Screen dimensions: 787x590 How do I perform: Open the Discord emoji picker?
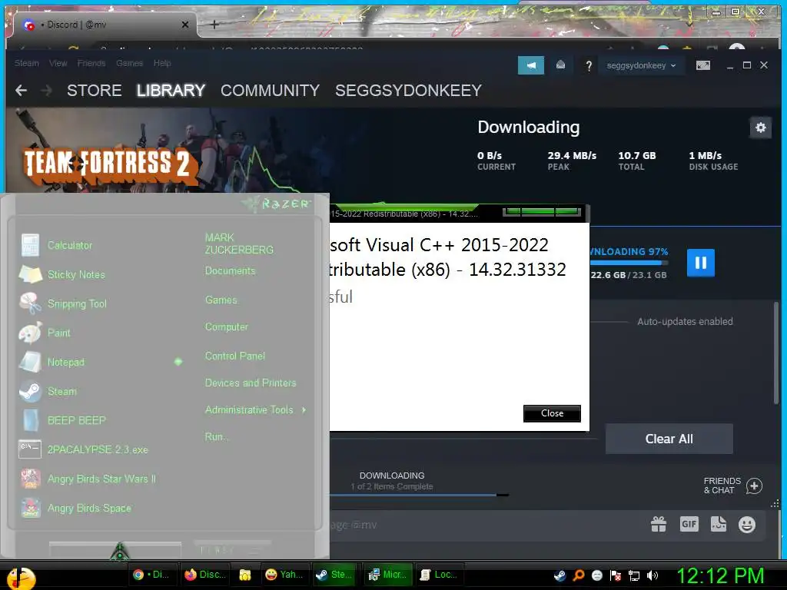pyautogui.click(x=747, y=525)
